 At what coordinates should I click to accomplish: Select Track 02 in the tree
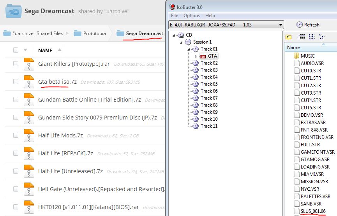pyautogui.click(x=209, y=63)
